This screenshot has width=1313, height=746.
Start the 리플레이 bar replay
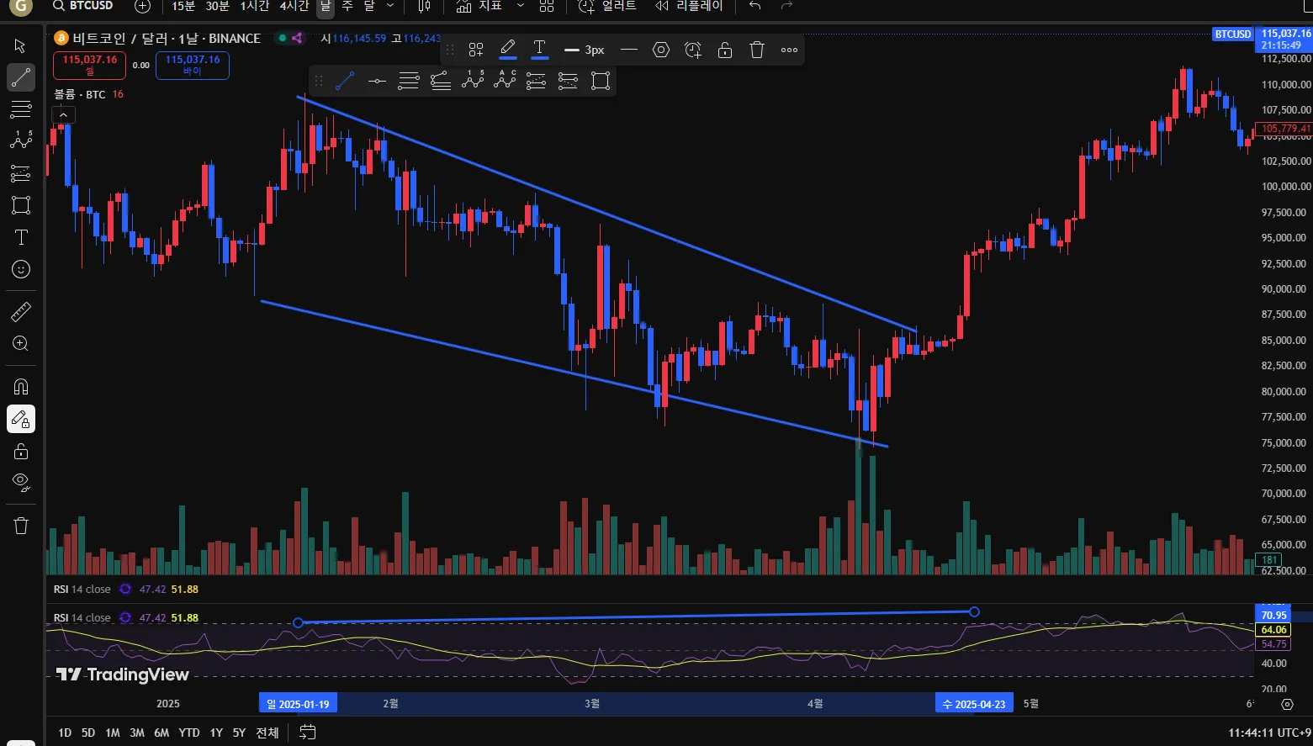[x=689, y=6]
